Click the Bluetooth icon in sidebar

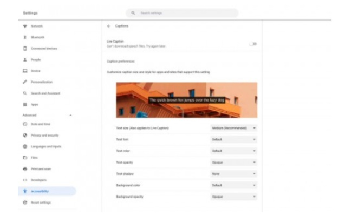25,37
